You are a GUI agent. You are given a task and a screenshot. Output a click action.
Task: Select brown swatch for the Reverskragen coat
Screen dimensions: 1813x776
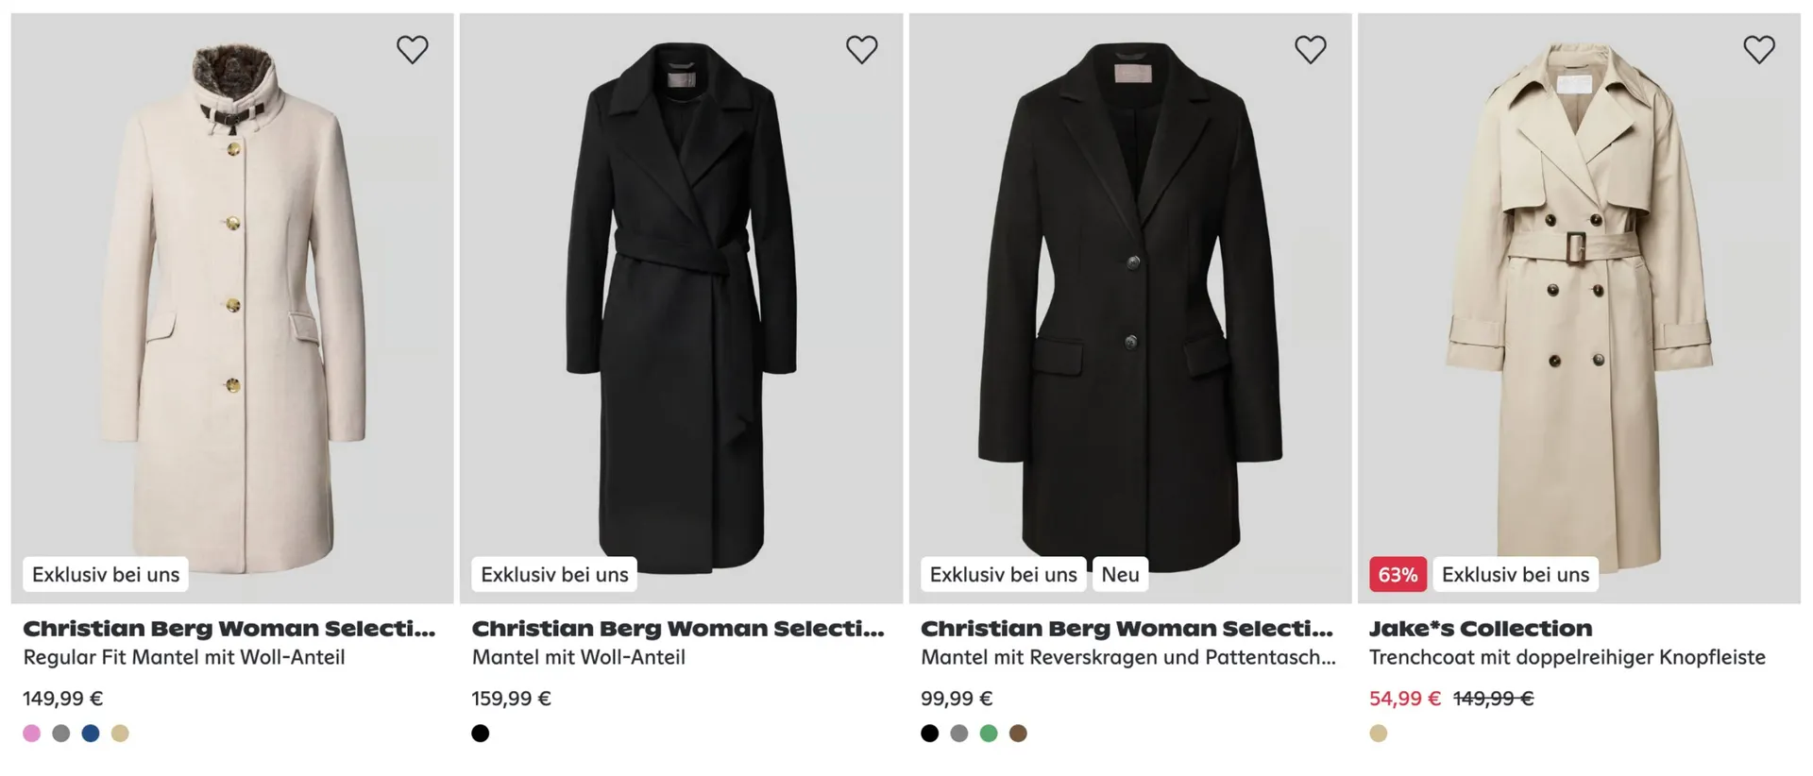[1018, 734]
